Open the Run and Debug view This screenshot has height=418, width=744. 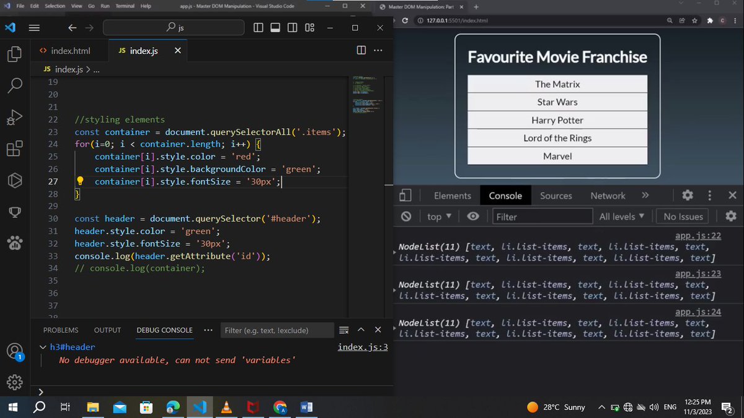(15, 117)
